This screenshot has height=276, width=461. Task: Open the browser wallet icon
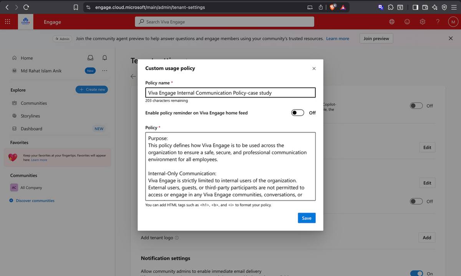coord(425,7)
